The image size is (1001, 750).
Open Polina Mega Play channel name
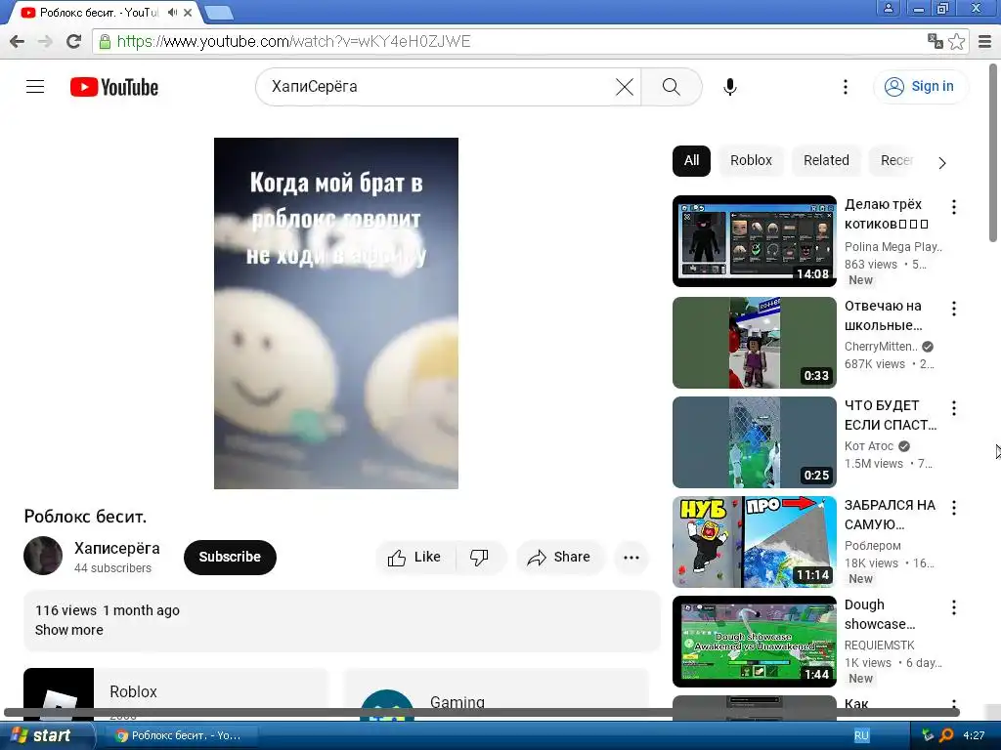[893, 247]
